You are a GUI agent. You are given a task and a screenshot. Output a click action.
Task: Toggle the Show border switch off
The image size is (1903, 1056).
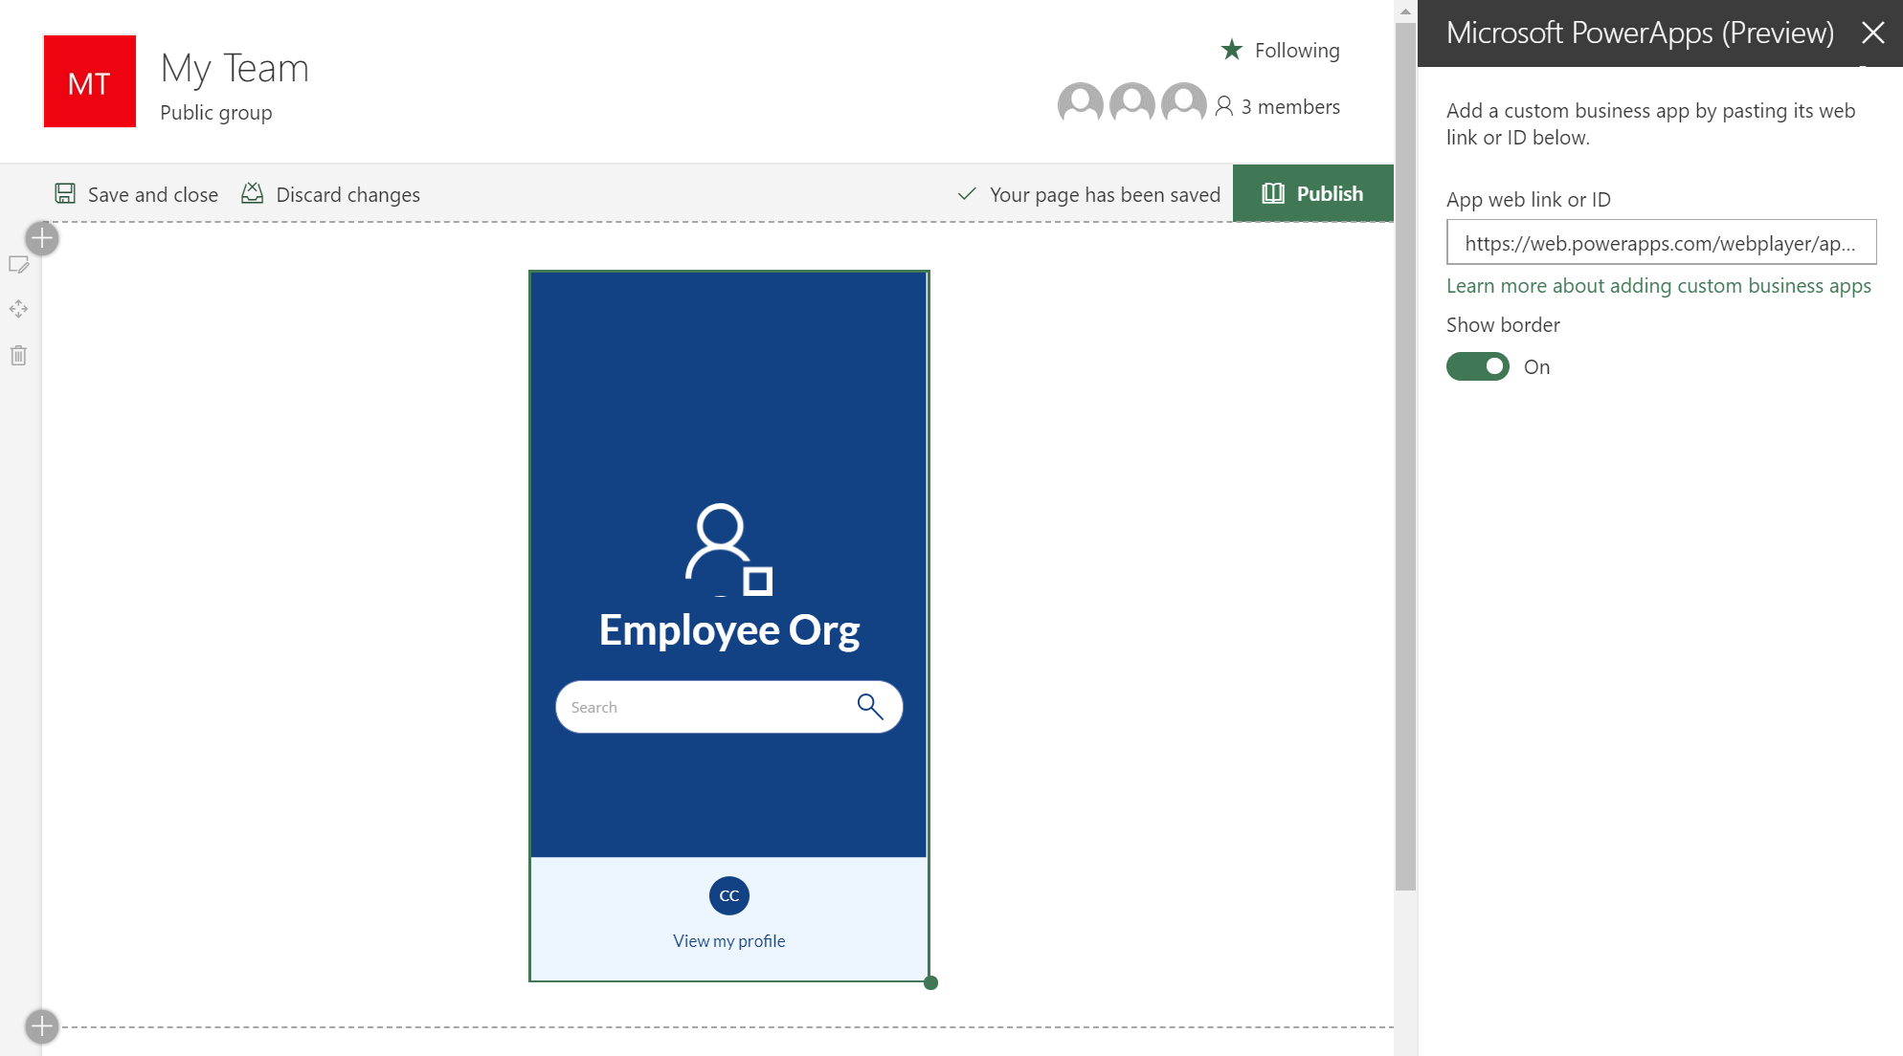(x=1478, y=366)
